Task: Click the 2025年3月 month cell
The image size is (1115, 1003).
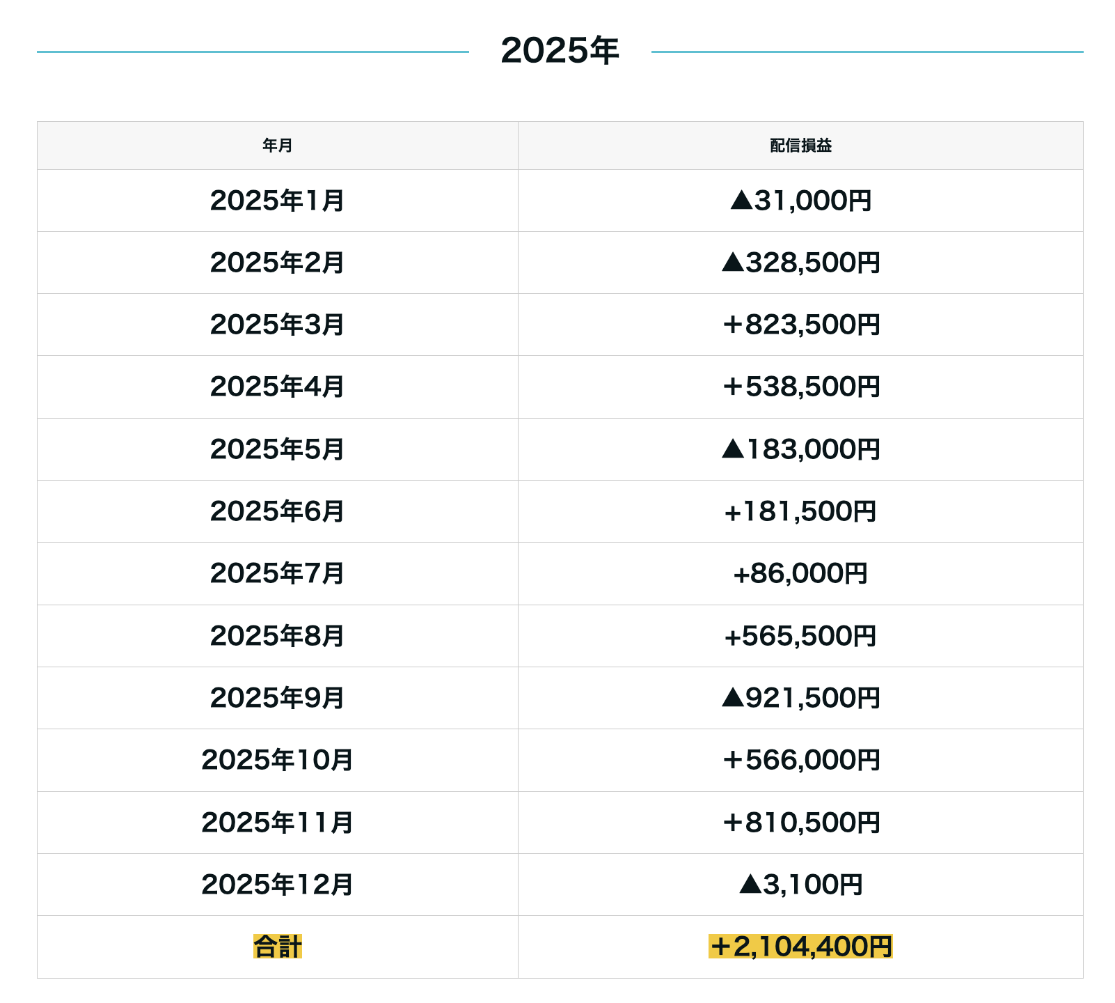Action: coord(277,325)
